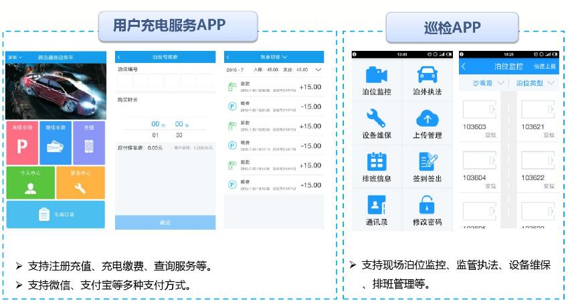Expand the 深圳 city selector
Viewport: 568px width, 304px height.
[x=15, y=58]
